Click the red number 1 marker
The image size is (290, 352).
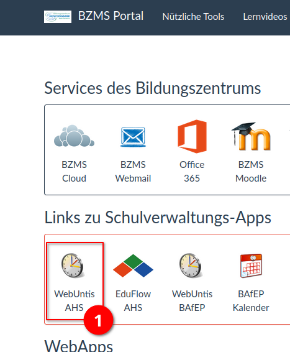click(x=98, y=320)
